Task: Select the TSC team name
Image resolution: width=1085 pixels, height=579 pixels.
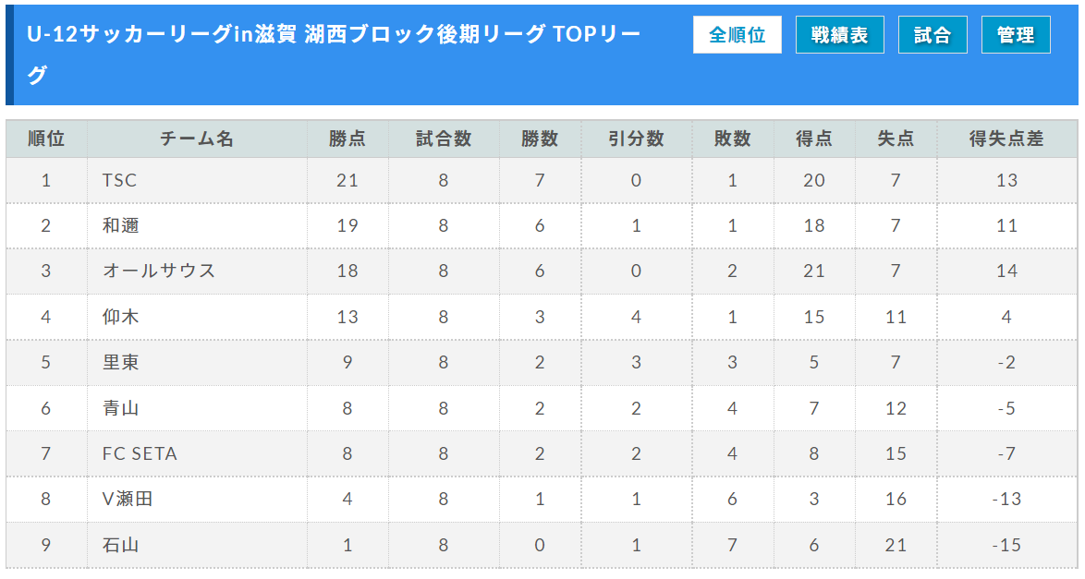Action: 120,181
